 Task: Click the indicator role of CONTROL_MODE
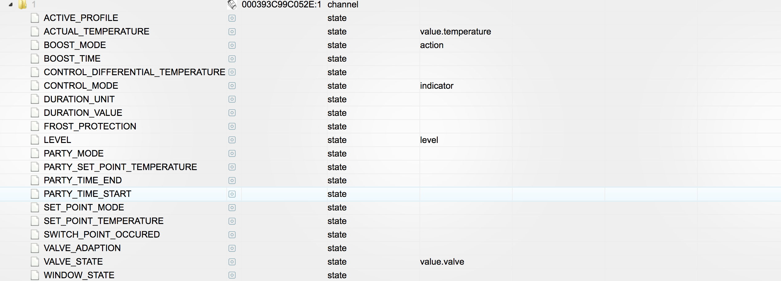point(436,86)
